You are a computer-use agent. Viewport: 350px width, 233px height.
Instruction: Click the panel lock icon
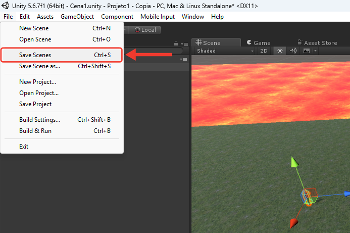[x=176, y=43]
